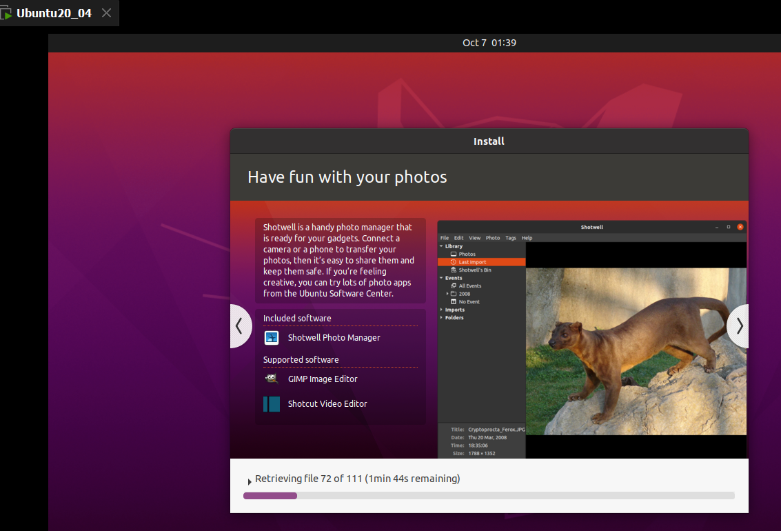Viewport: 781px width, 531px height.
Task: Open Edit menu in Shotwell screenshot
Action: click(458, 238)
